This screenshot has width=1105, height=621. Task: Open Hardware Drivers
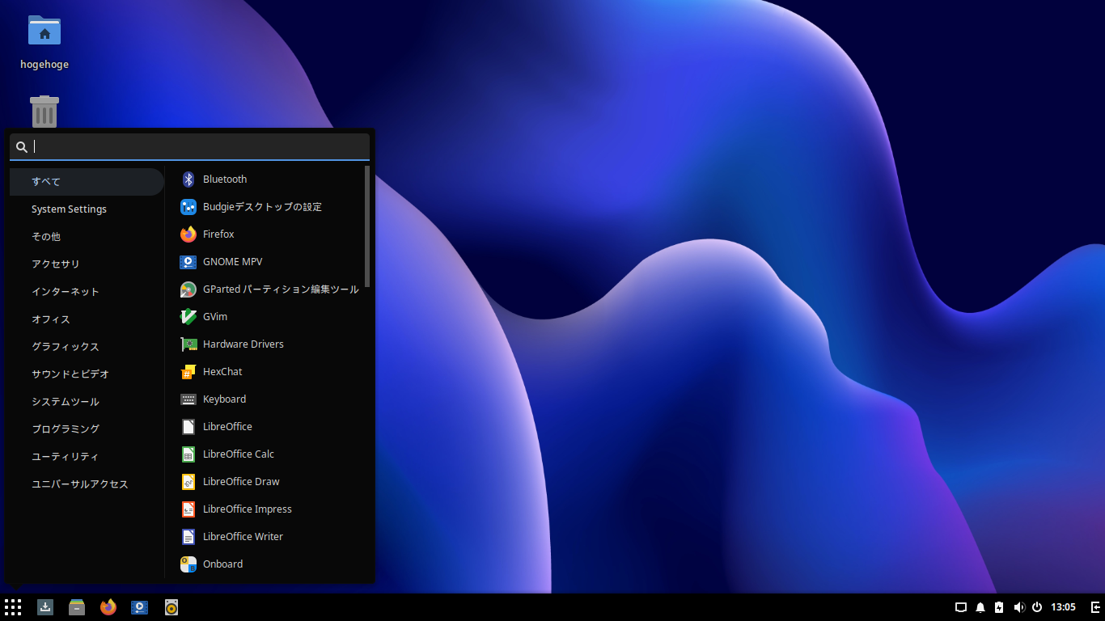pyautogui.click(x=265, y=344)
